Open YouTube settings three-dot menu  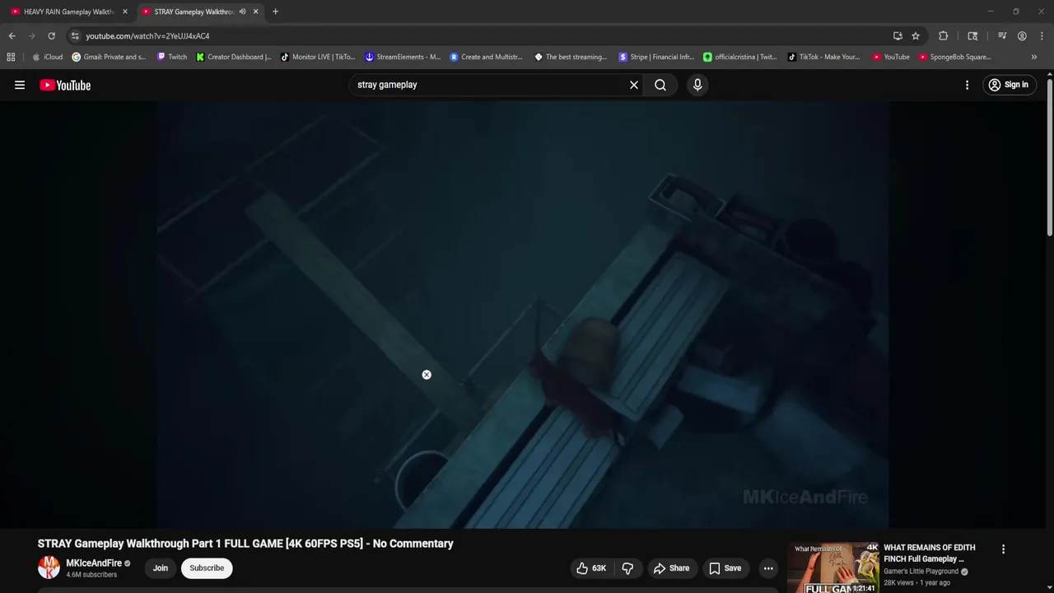[x=967, y=85]
